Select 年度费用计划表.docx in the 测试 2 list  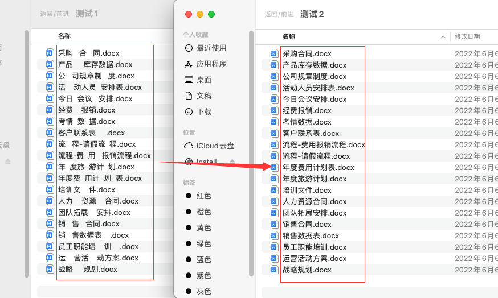coord(319,168)
